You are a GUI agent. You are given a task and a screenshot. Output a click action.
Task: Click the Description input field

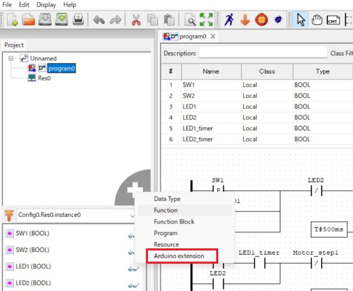pyautogui.click(x=263, y=53)
